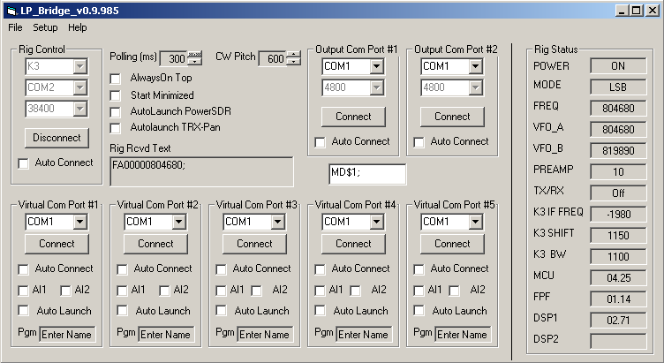Check AutoLaunch PowerSDR option
The image size is (664, 363).
(x=115, y=112)
